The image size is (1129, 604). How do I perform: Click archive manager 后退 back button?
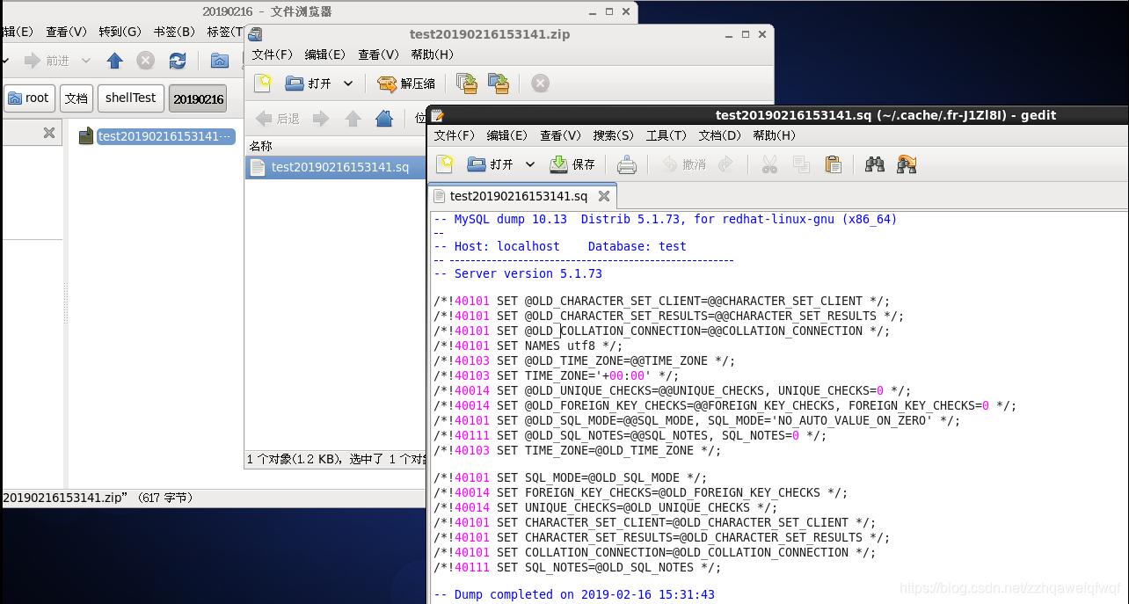[x=277, y=119]
